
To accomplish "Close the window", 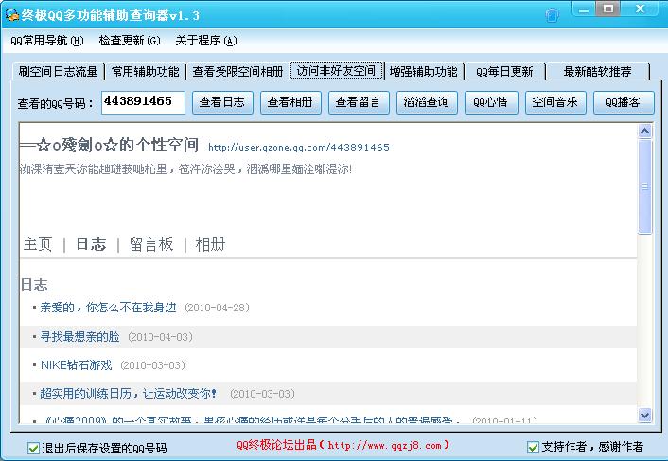I will pyautogui.click(x=641, y=9).
